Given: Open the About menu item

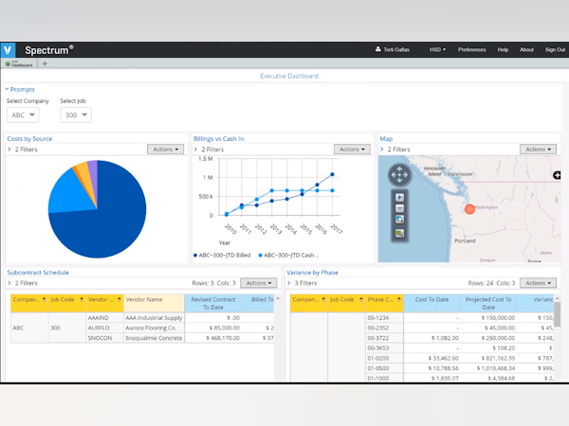Looking at the screenshot, I should [x=526, y=49].
